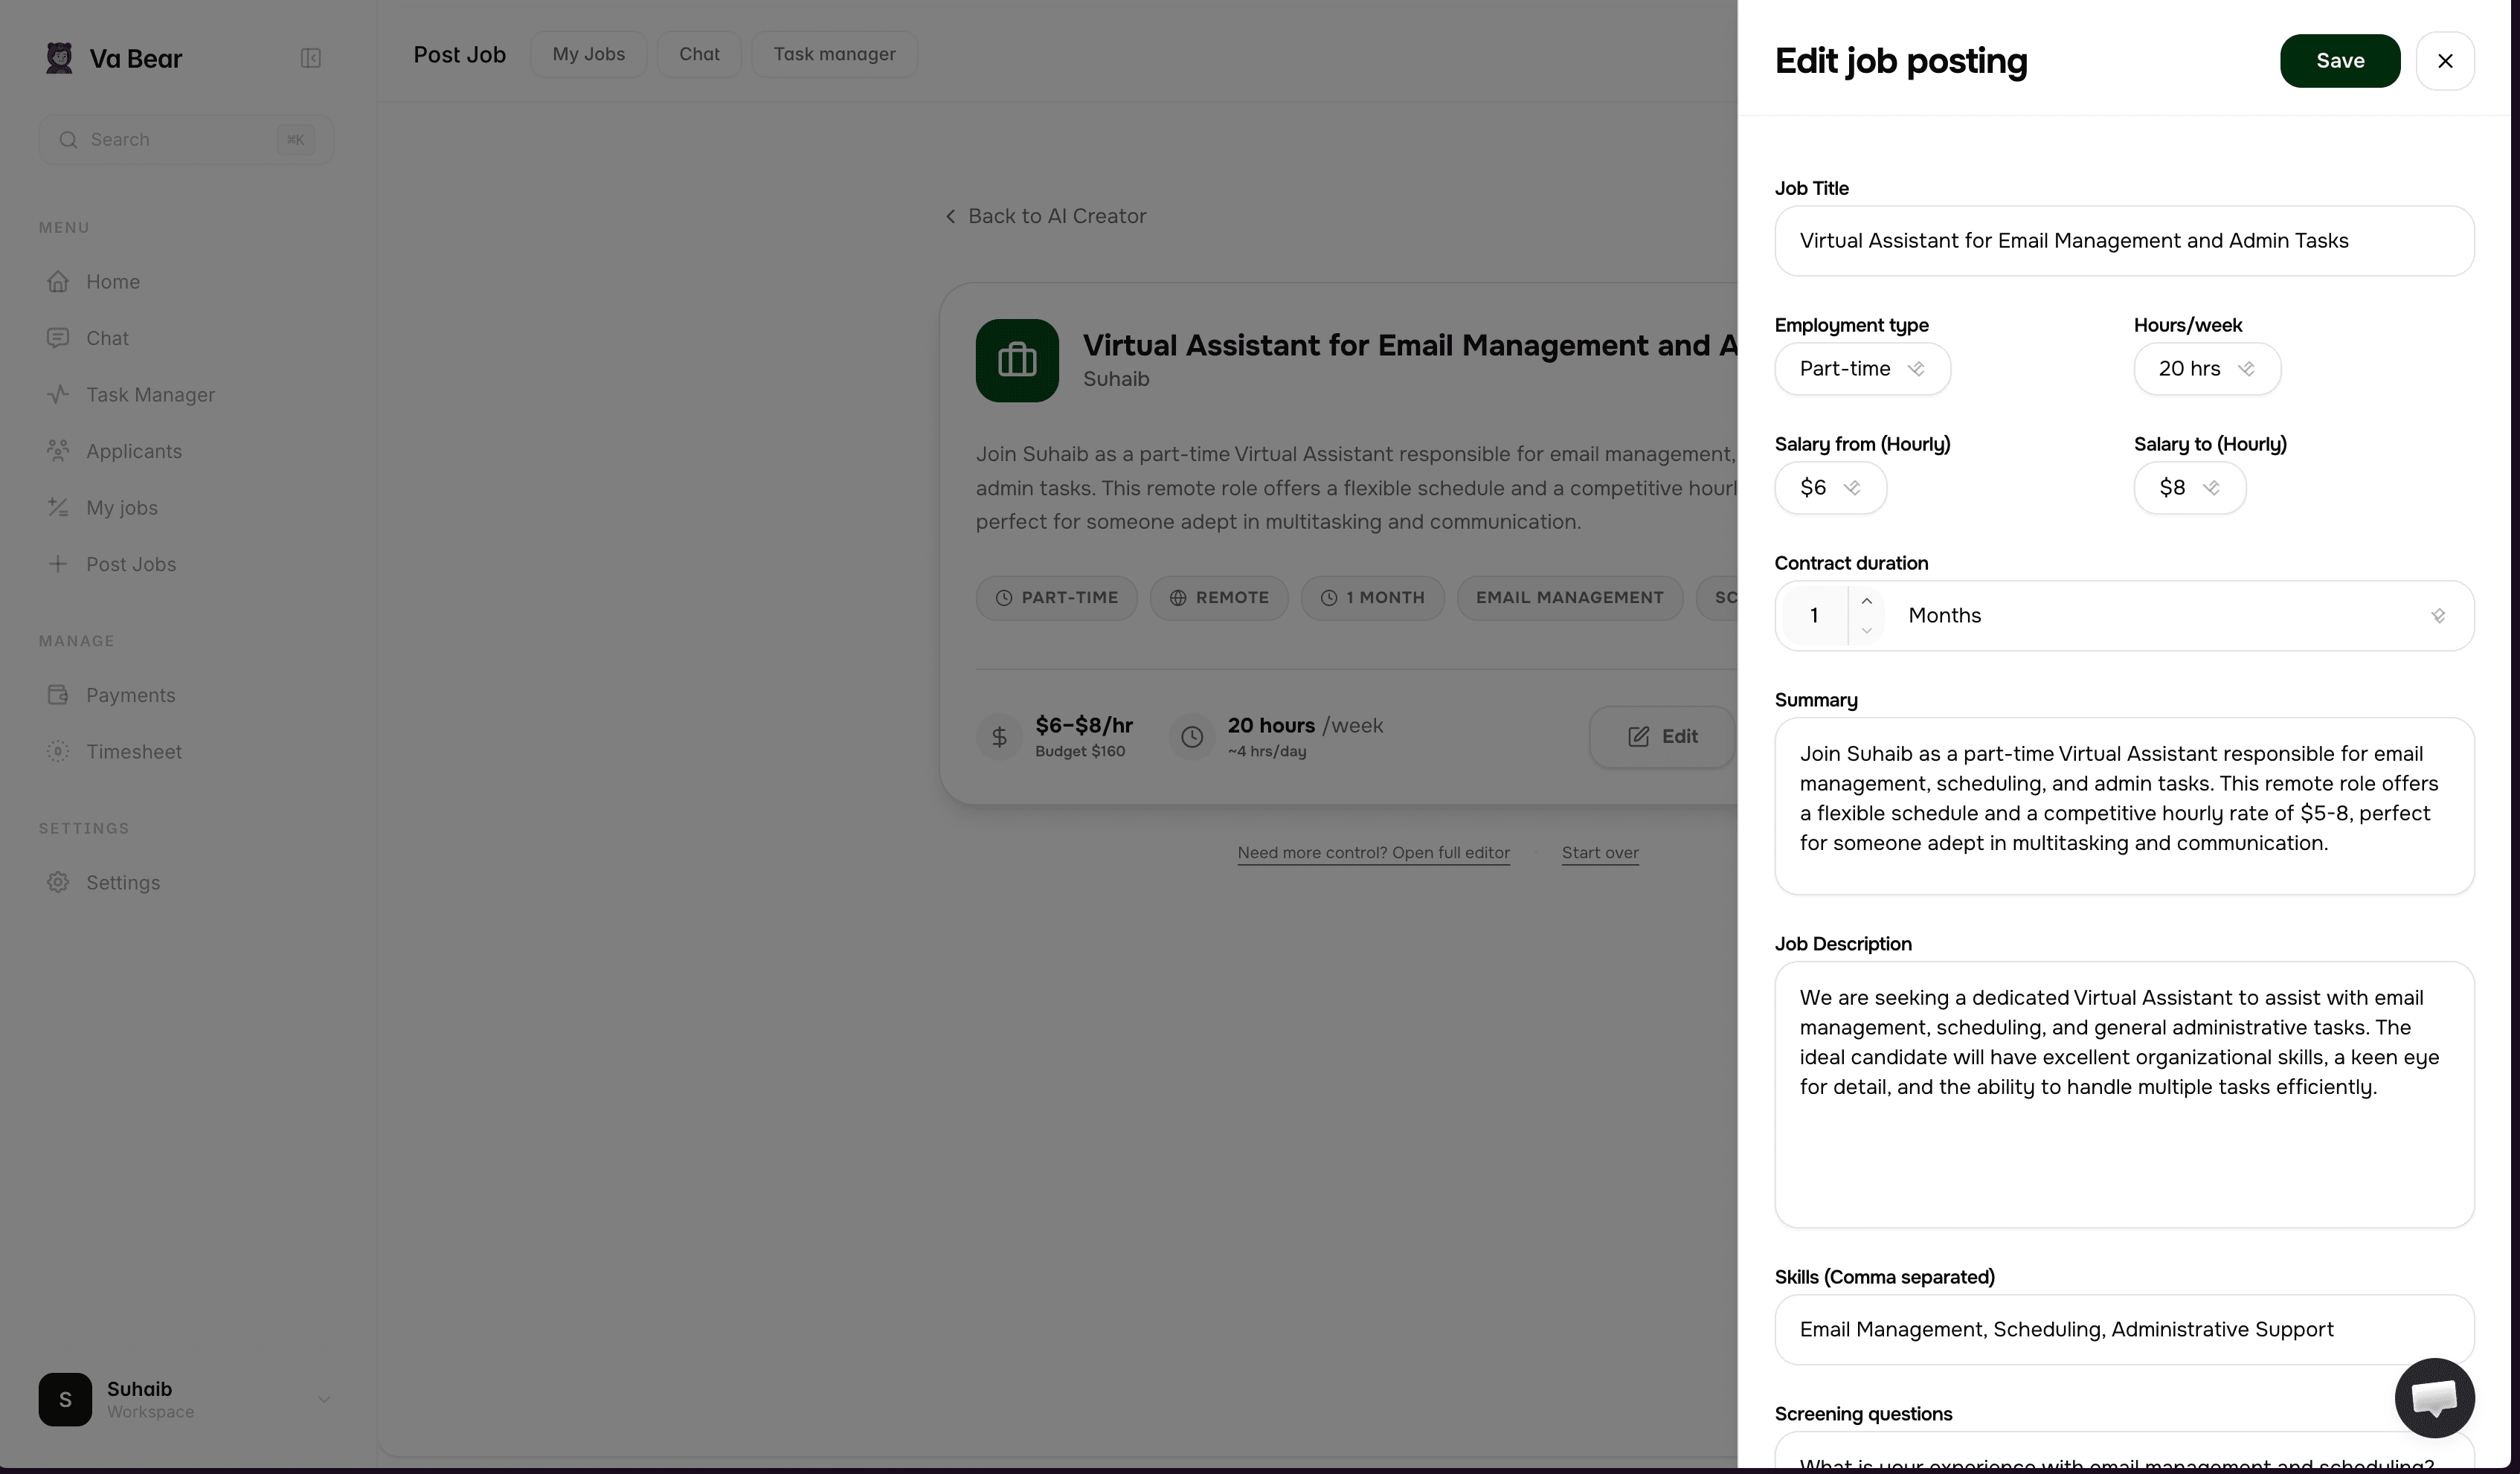Click the Skills comma separated field
This screenshot has width=2520, height=1474.
pos(2124,1330)
